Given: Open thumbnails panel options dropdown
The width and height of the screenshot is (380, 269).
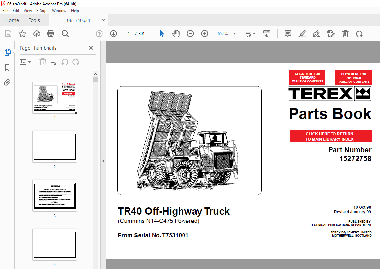Looking at the screenshot, I should point(25,62).
